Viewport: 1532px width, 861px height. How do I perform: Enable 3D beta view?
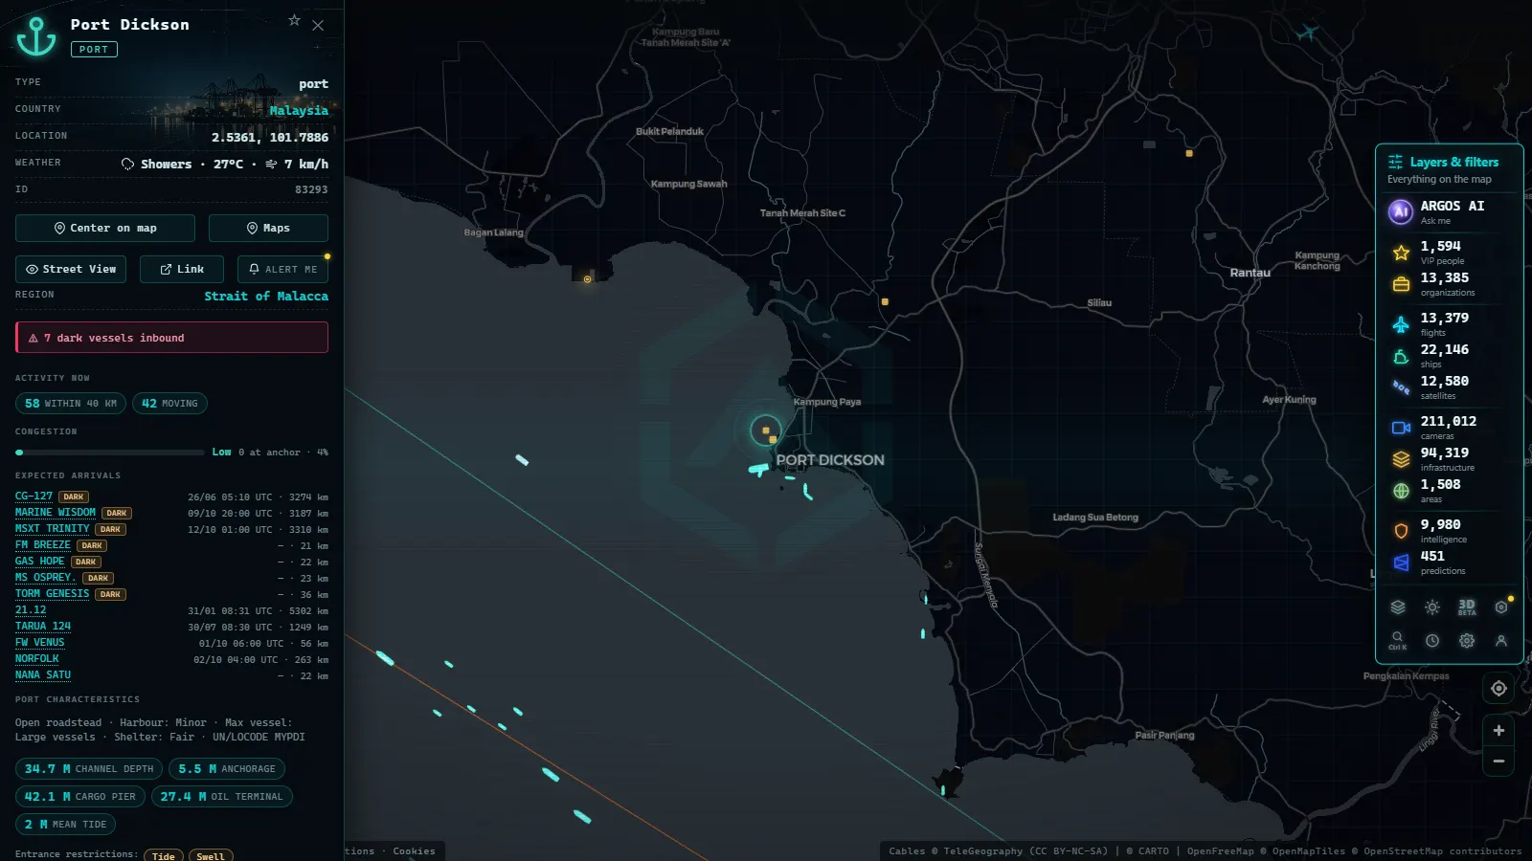(1467, 607)
